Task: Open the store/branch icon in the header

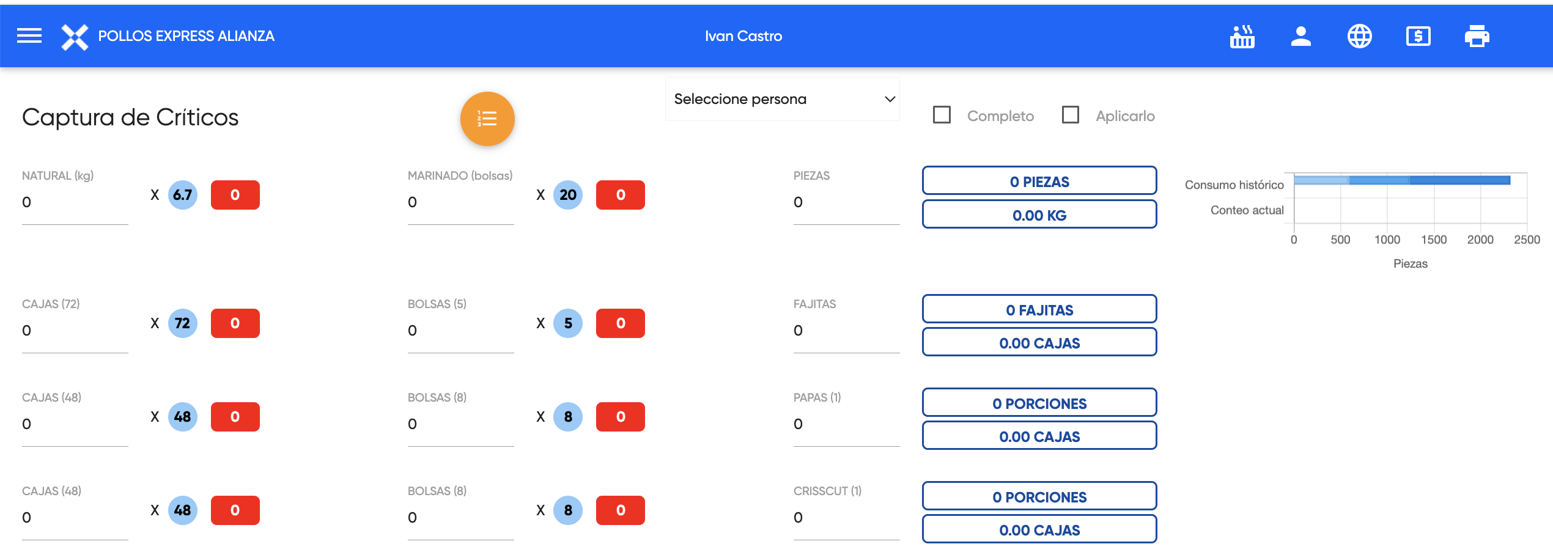Action: [x=1242, y=37]
